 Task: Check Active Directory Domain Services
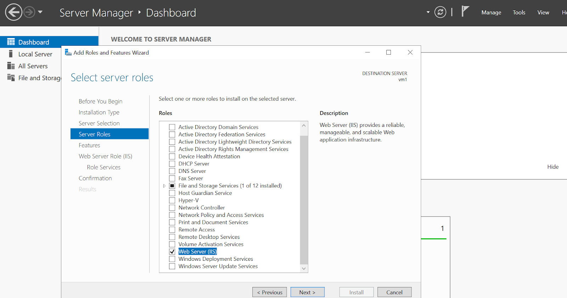[x=172, y=127]
